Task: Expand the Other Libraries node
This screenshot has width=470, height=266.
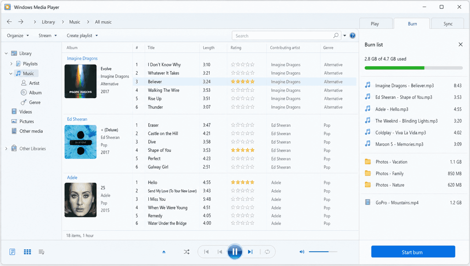Action: (x=6, y=149)
